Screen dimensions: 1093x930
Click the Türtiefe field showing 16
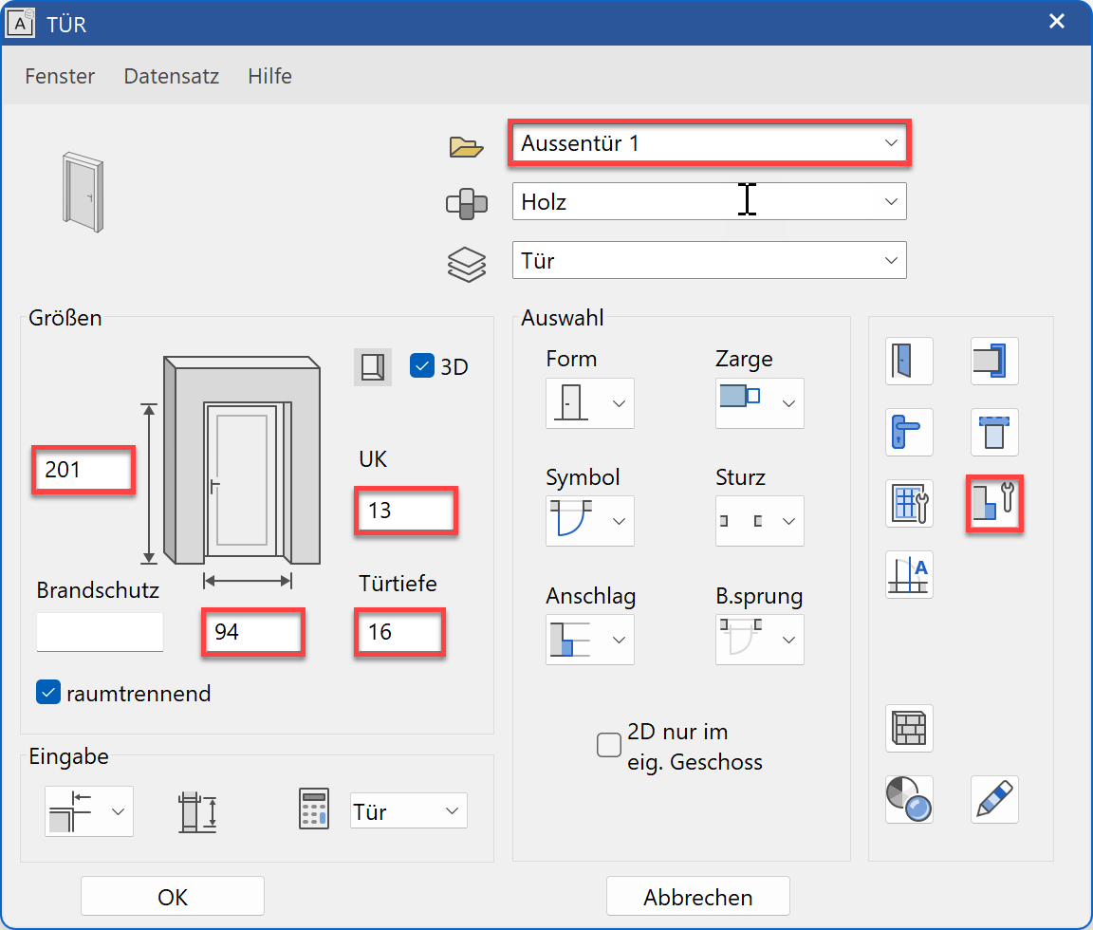coord(399,632)
